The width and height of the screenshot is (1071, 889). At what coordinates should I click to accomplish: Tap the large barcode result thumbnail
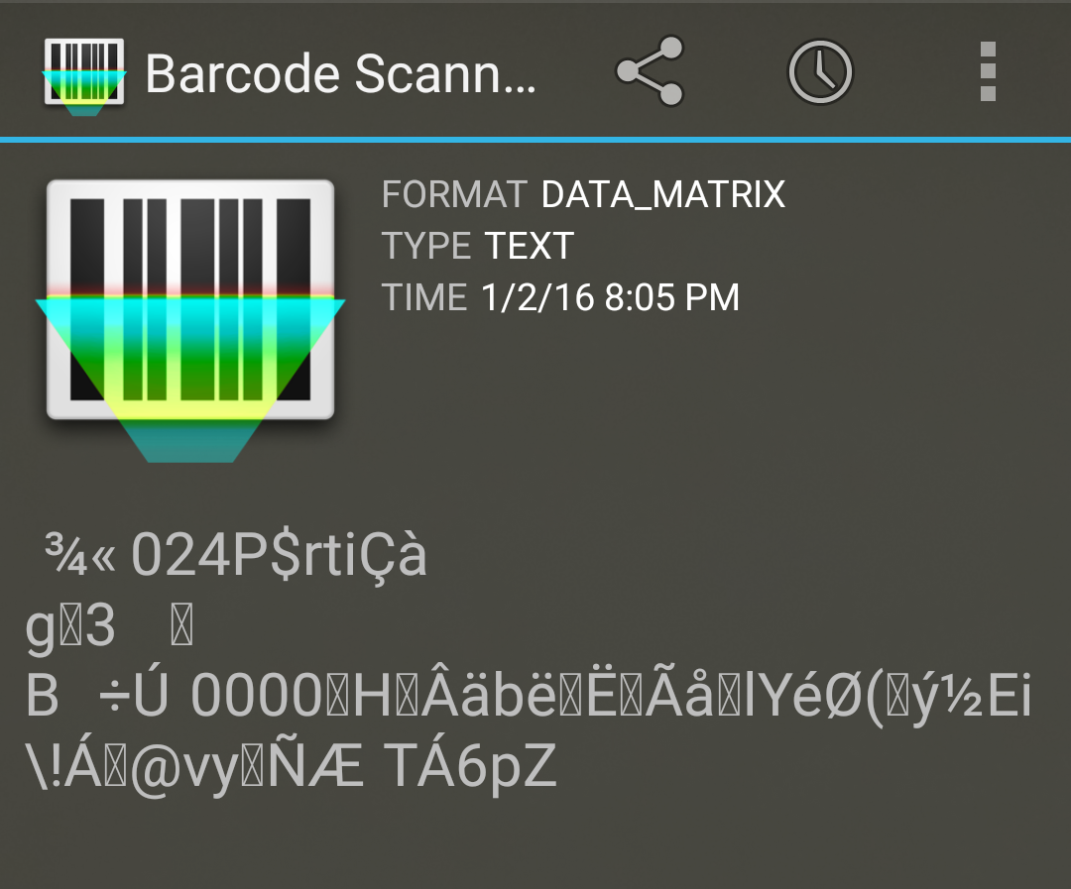pyautogui.click(x=189, y=319)
